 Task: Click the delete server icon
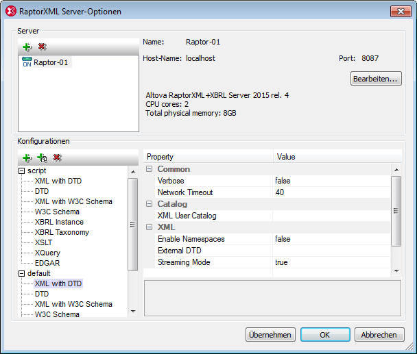pyautogui.click(x=43, y=47)
